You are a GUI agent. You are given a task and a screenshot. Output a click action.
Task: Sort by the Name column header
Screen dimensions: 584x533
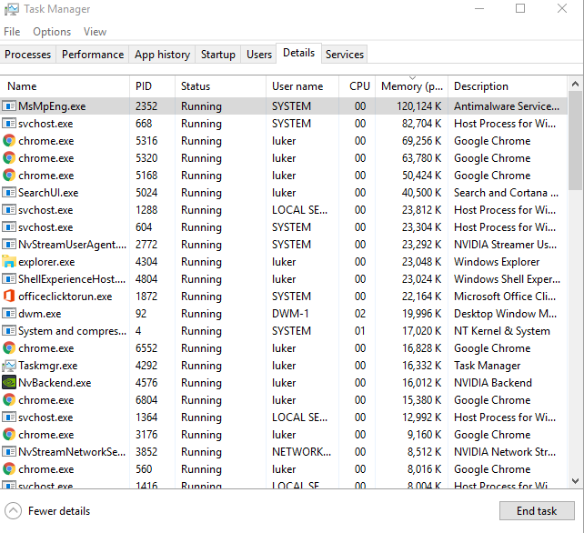pos(65,86)
